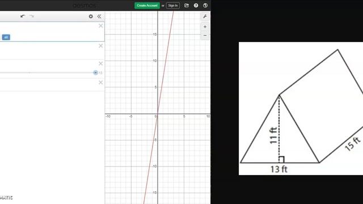Click the triangular prism diagram image
The image size is (363, 204).
click(x=301, y=108)
